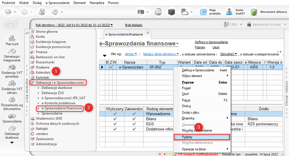Toggle Zatwierdzo check for RZiS row
This screenshot has width=289, height=156.
coord(134,124)
